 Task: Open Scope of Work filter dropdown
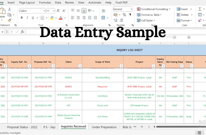[x=121, y=66]
